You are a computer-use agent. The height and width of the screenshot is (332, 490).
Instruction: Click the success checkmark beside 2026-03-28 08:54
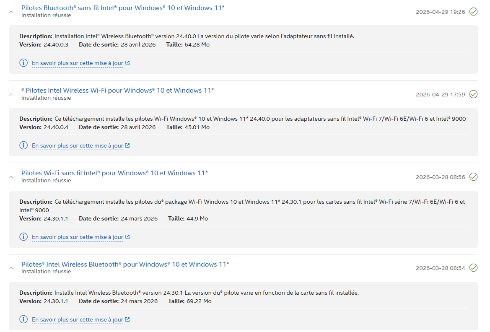473,267
